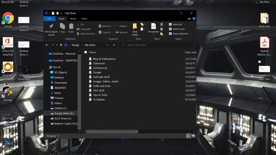Select JBADINER in navigation pane
This screenshot has height=155, width=276.
(58, 88)
